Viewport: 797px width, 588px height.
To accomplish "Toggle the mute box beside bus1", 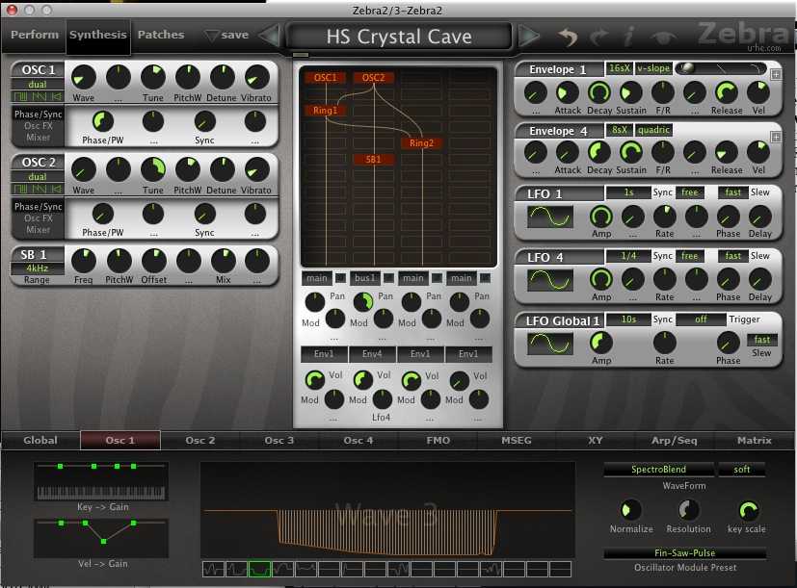I will point(387,279).
